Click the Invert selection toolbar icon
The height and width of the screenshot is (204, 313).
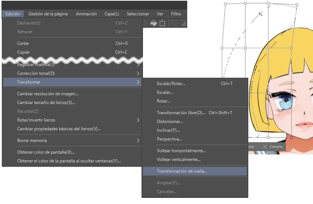point(182,23)
